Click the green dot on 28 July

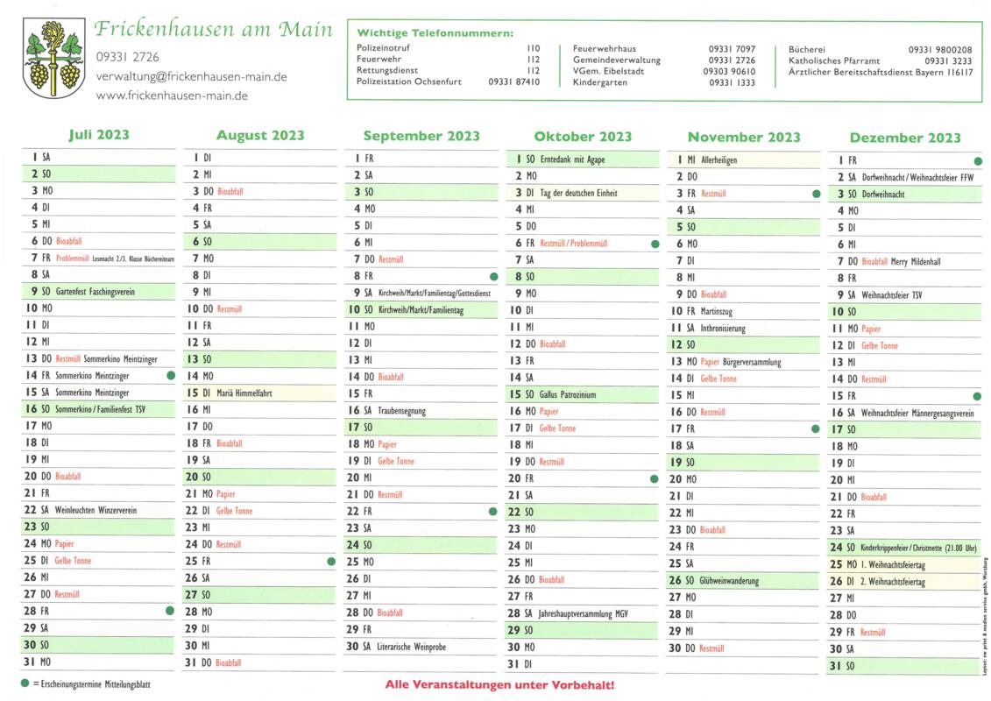click(169, 611)
